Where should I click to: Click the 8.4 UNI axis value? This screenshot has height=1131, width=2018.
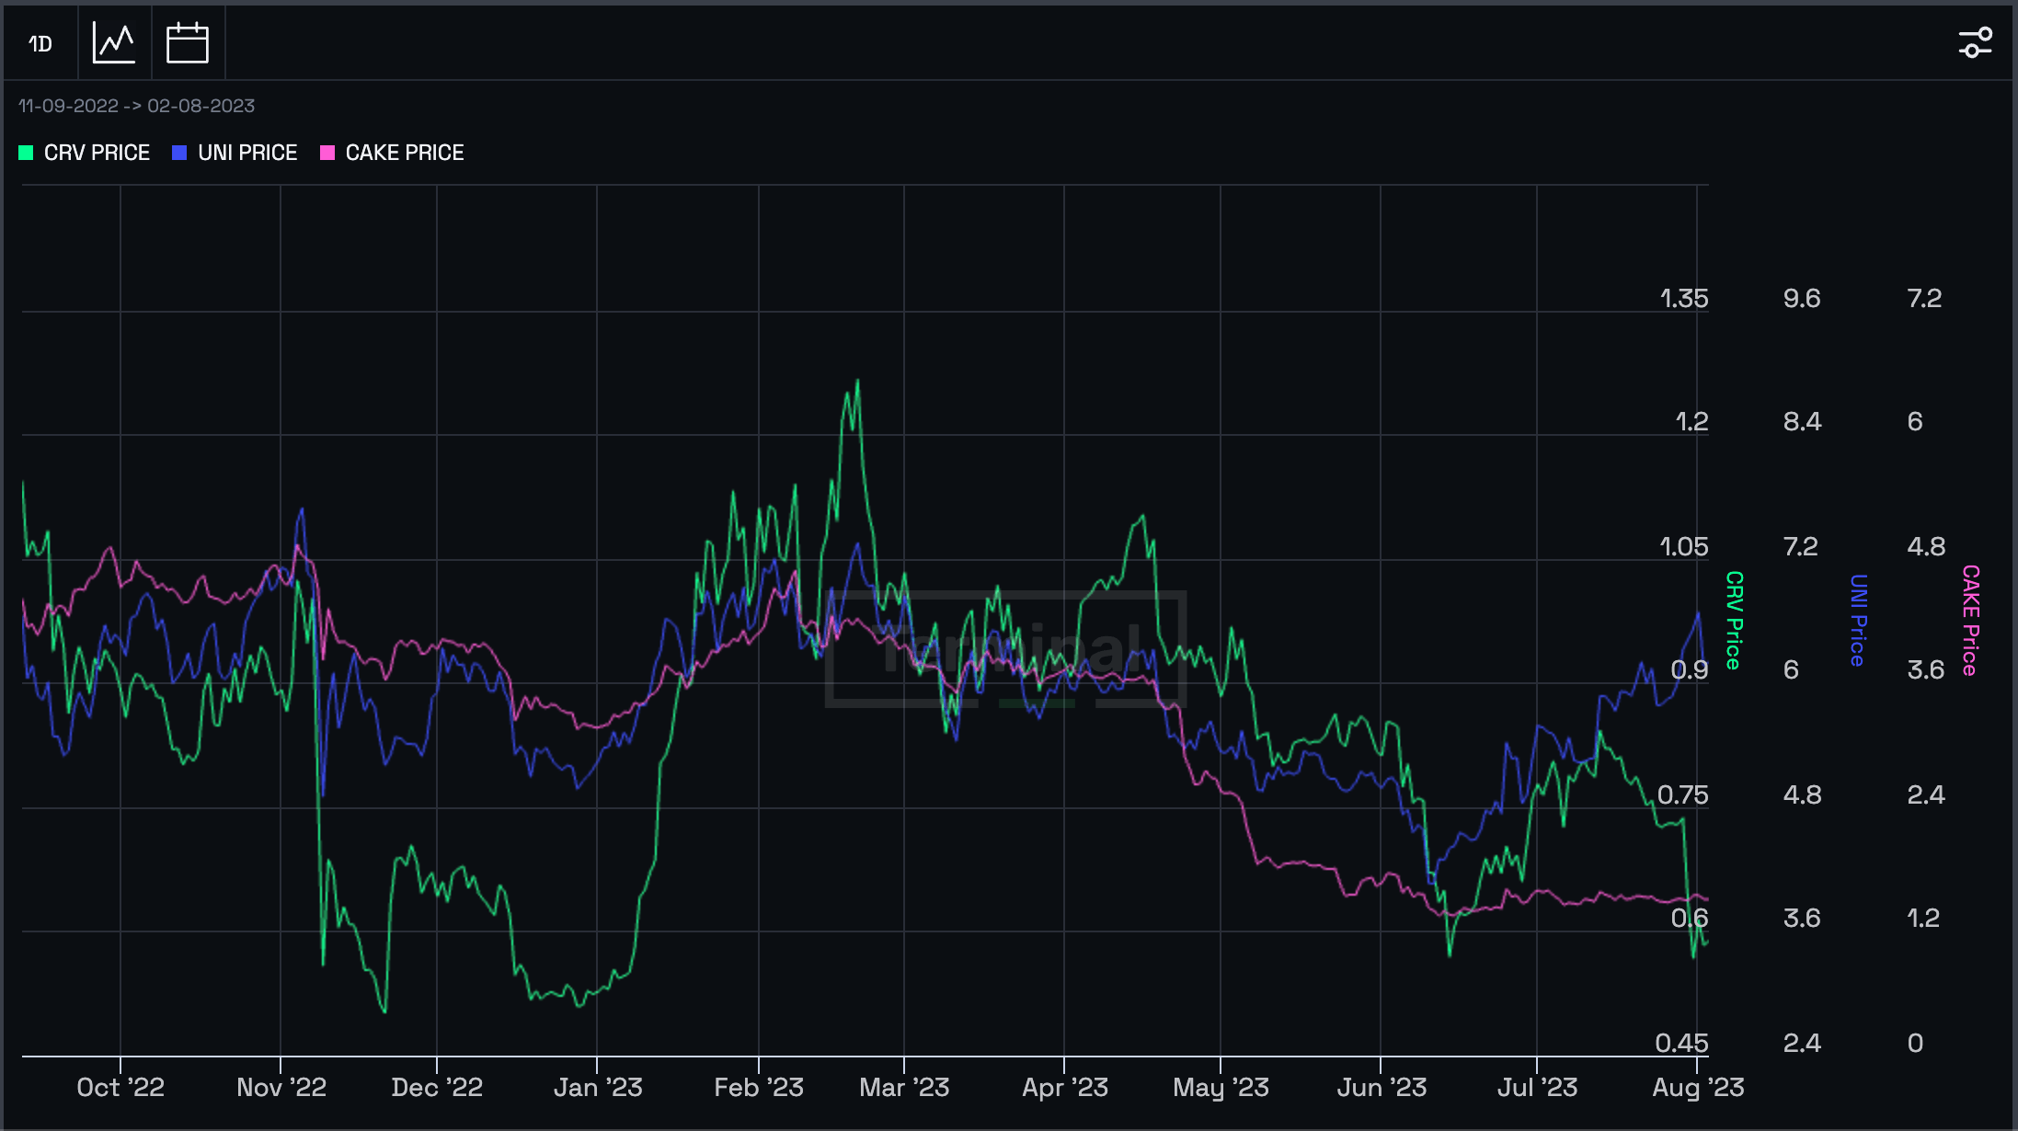(1802, 422)
